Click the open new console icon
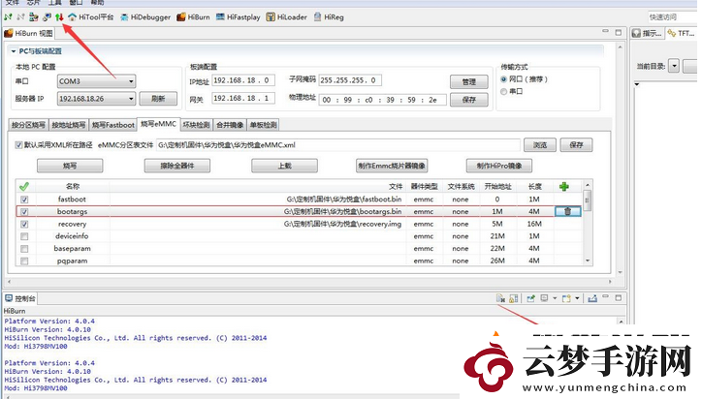 pyautogui.click(x=567, y=298)
